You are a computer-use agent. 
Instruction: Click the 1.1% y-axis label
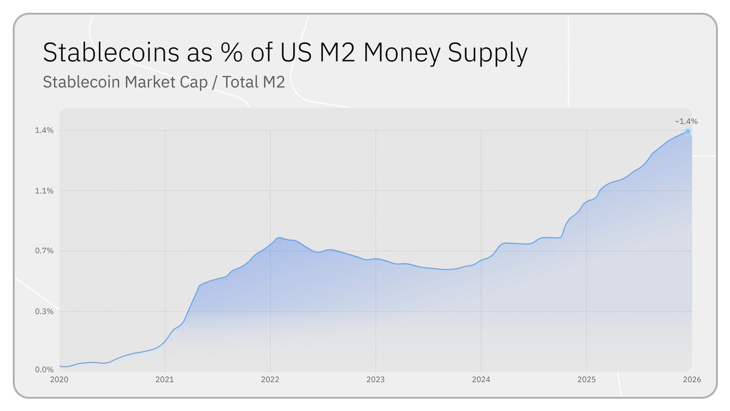(x=45, y=191)
